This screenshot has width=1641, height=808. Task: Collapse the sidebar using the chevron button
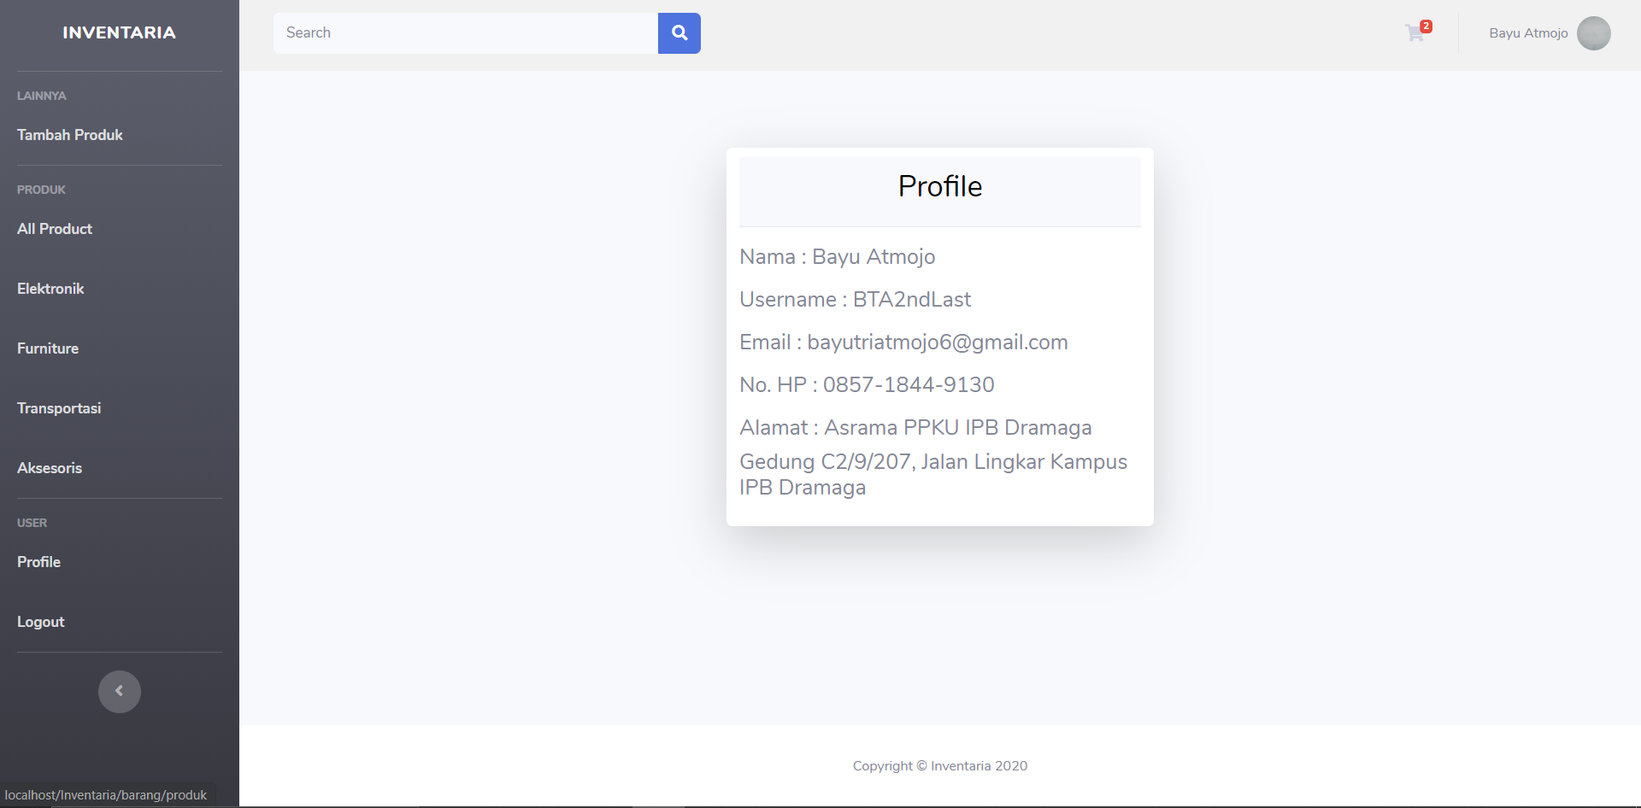point(119,691)
